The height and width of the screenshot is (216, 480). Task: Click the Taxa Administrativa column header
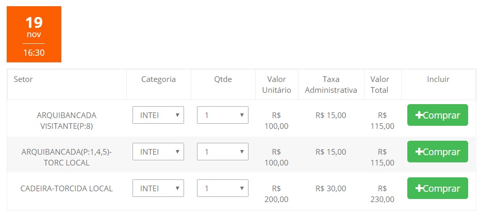point(331,85)
